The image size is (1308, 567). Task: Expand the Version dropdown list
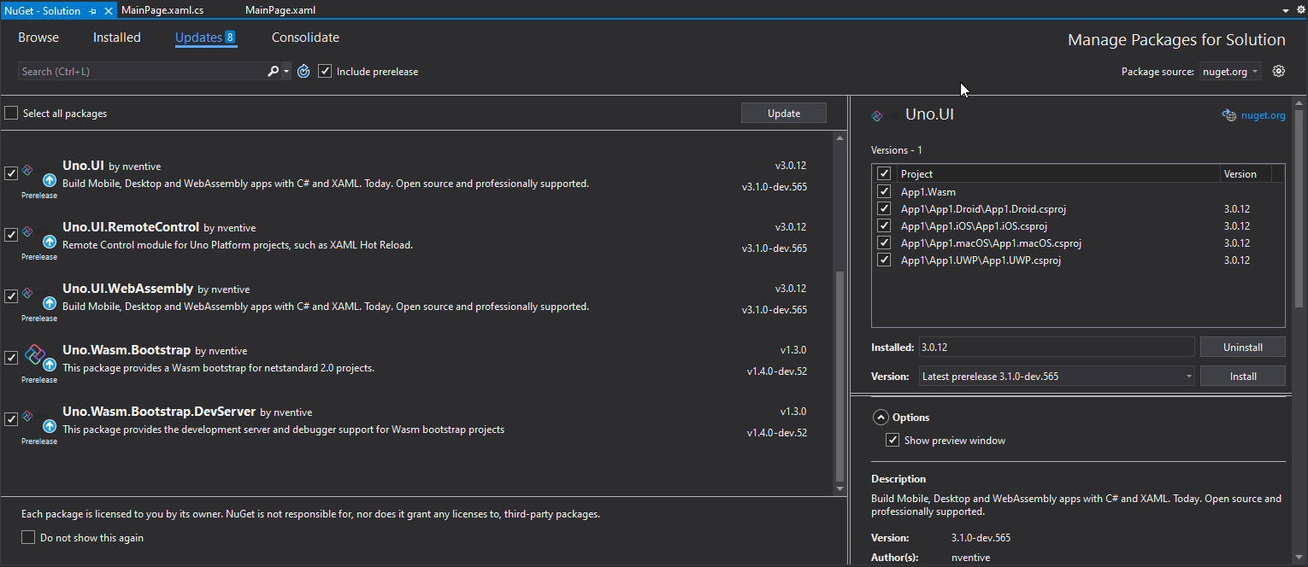tap(1189, 377)
